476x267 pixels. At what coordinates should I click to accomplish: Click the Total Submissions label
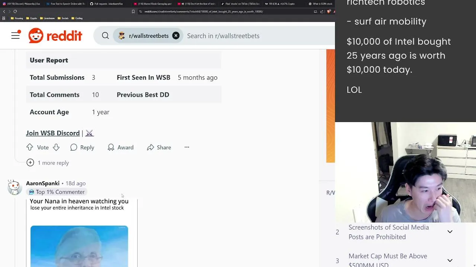[x=57, y=78]
